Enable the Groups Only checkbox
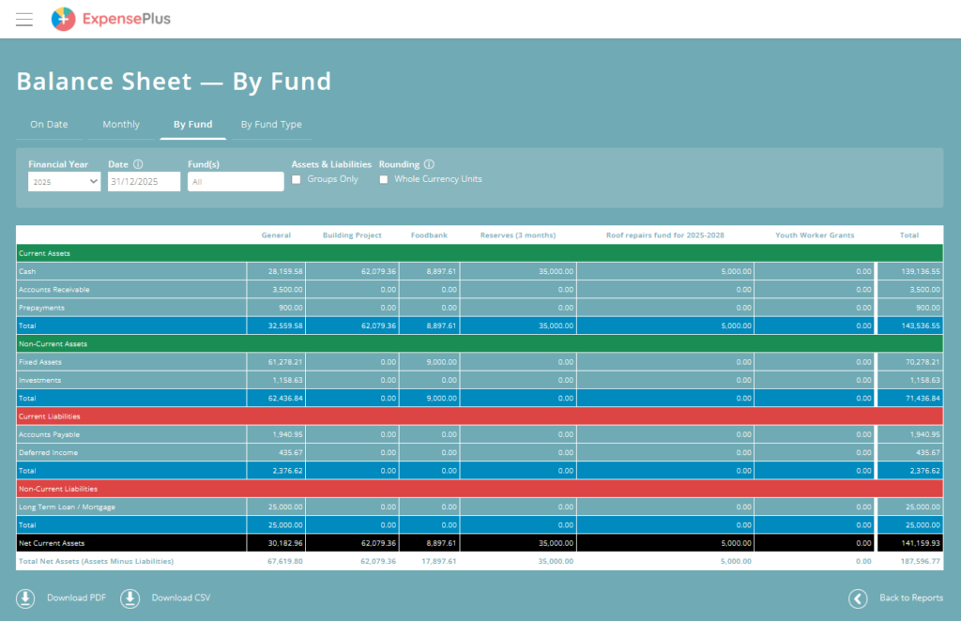Screen dimensions: 961x621 [x=297, y=179]
